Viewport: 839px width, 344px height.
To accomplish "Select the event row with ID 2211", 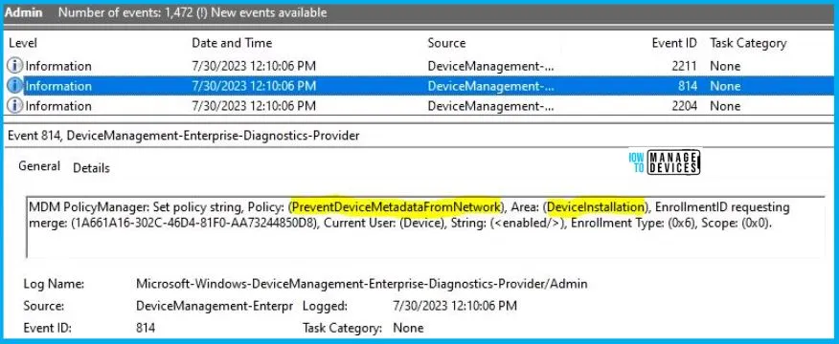I will point(419,66).
